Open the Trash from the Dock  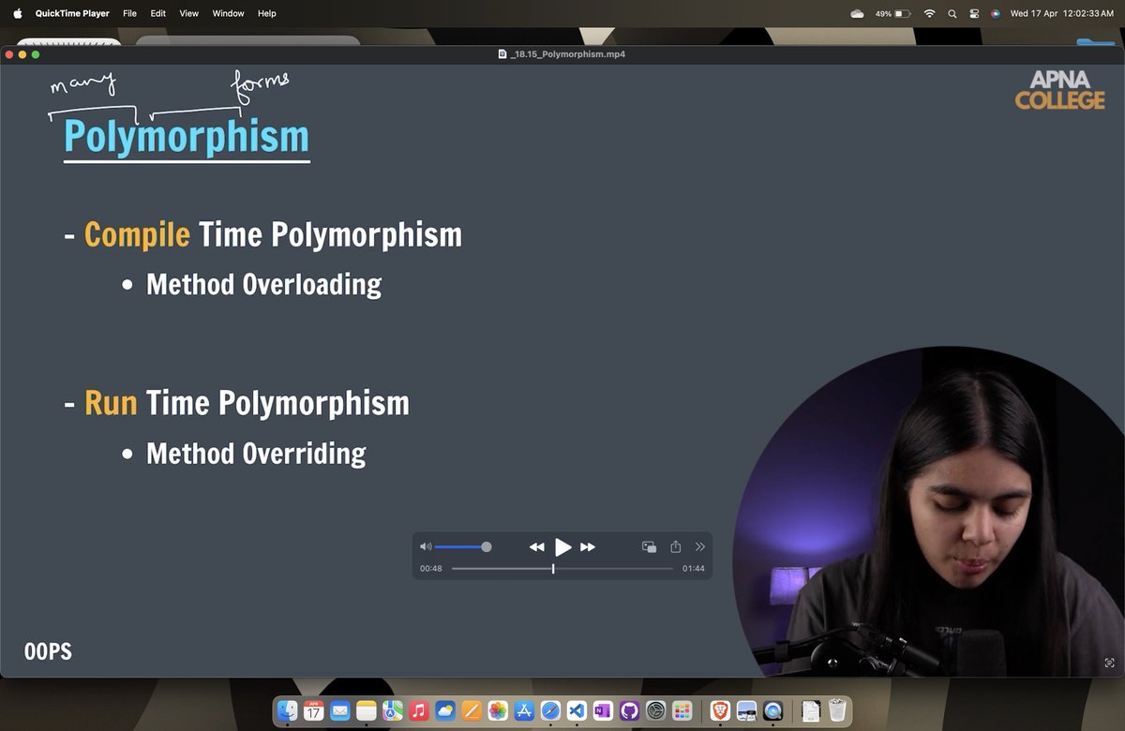pos(837,710)
